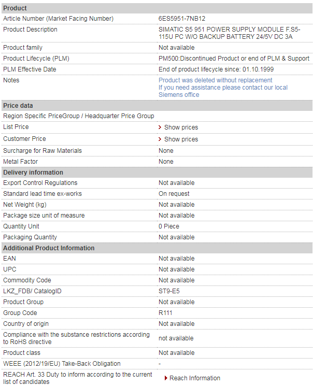Viewport: 313px width, 386px height.
Task: Show prices for Customer Price
Action: tap(181, 139)
